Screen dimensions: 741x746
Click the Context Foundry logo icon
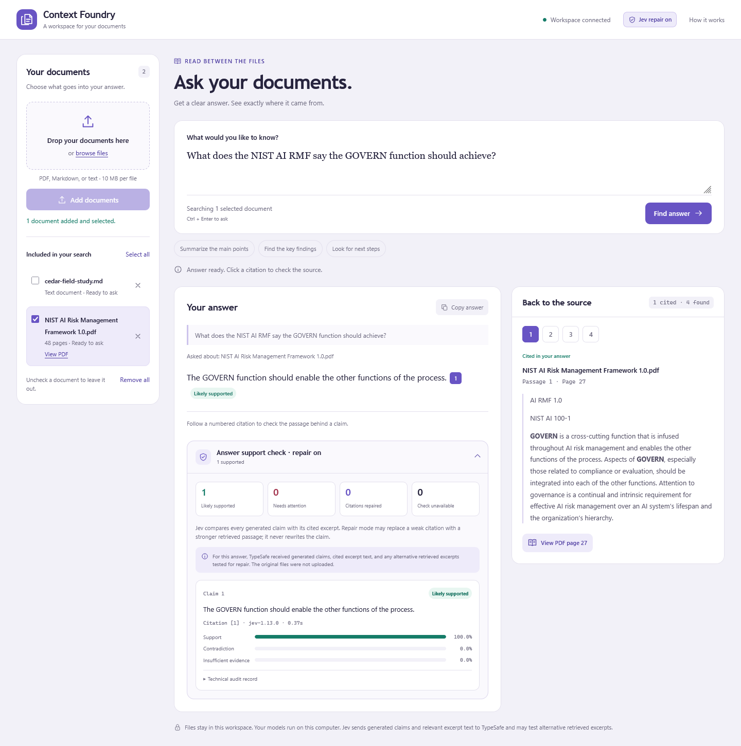tap(27, 20)
